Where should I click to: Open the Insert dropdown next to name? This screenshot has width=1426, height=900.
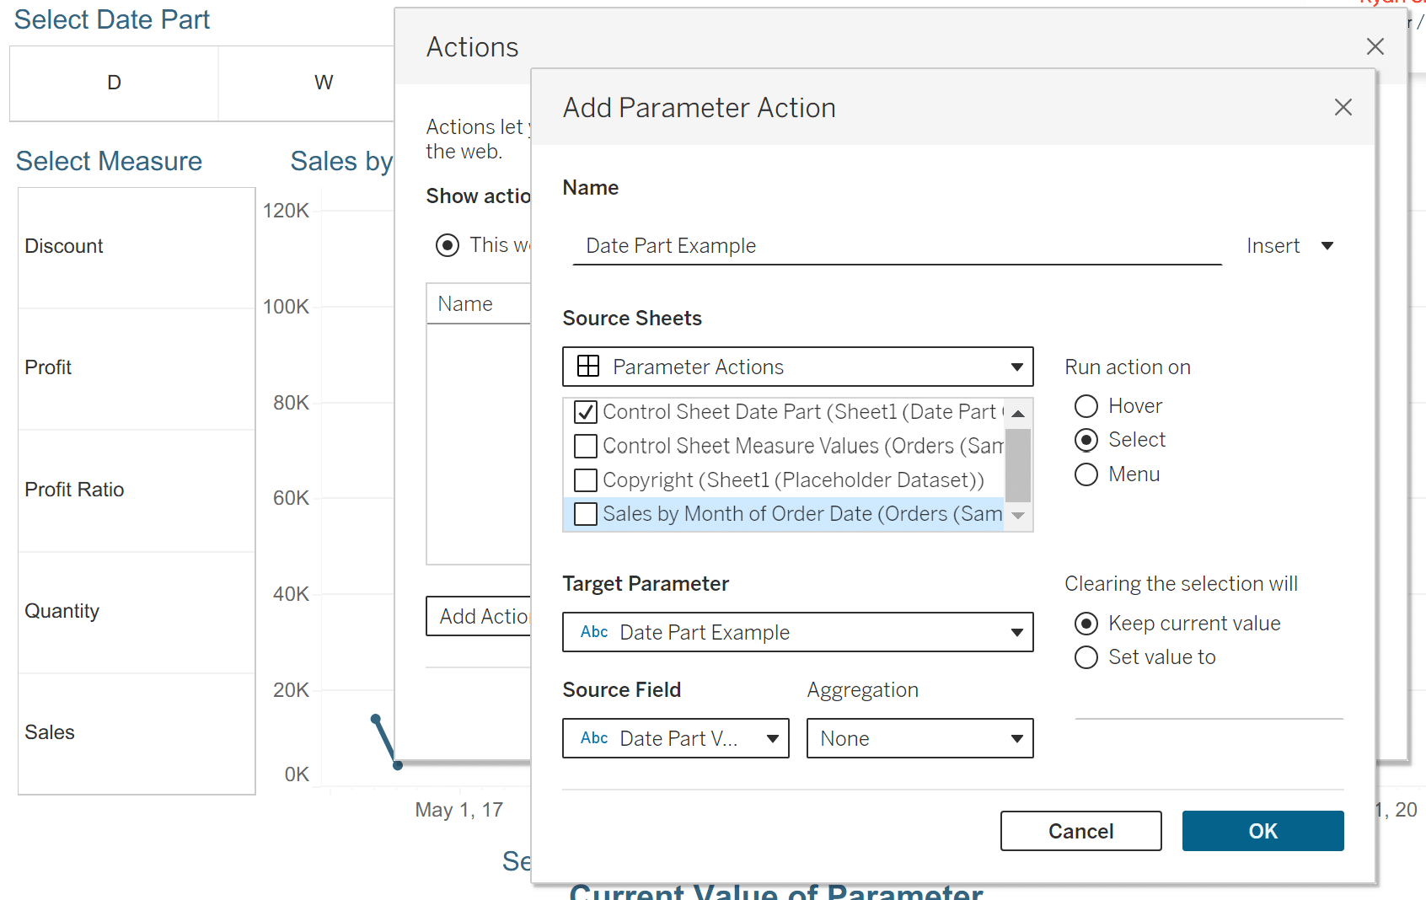[1289, 245]
